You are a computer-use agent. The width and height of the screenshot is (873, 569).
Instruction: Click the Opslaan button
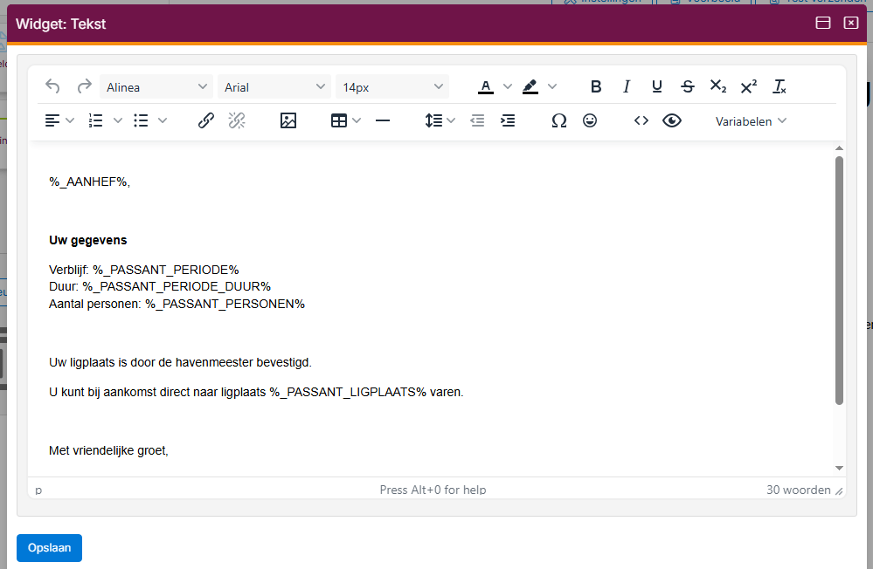click(49, 548)
